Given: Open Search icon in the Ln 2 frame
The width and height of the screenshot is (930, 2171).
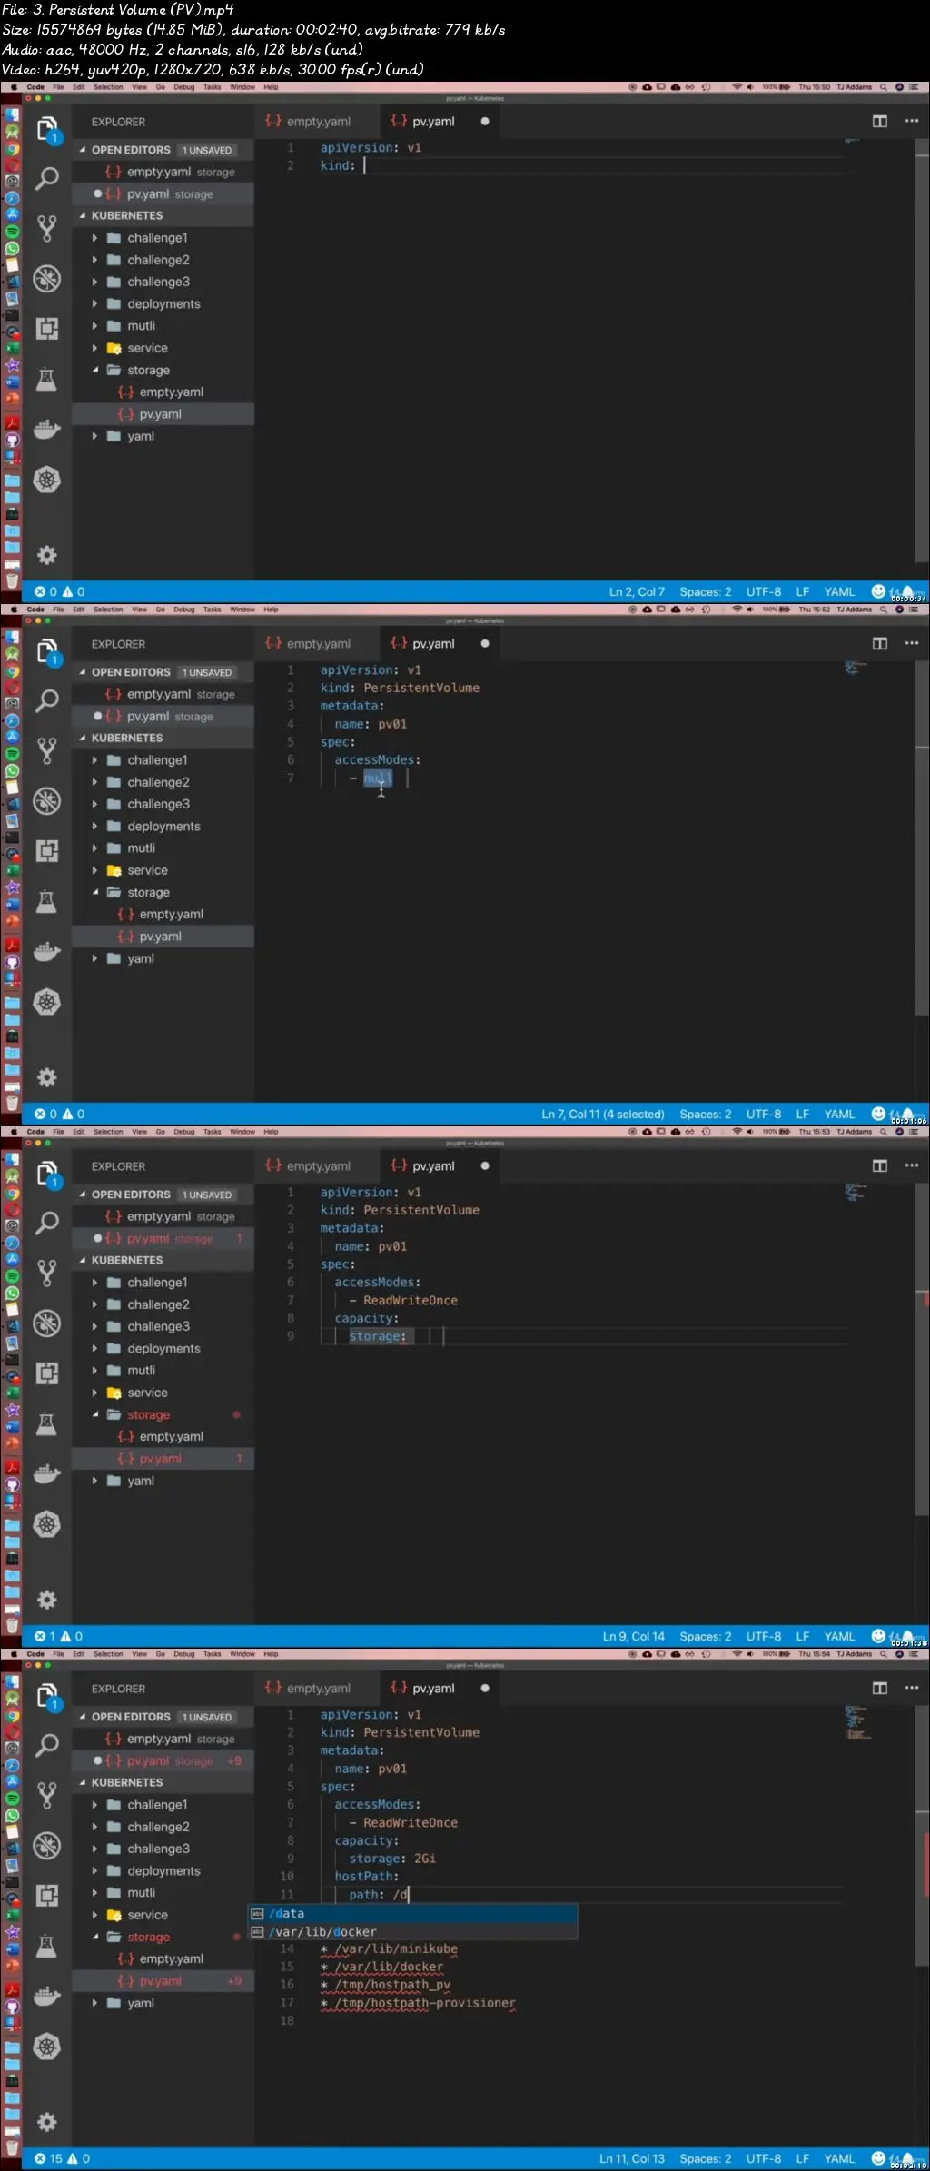Looking at the screenshot, I should (x=47, y=178).
